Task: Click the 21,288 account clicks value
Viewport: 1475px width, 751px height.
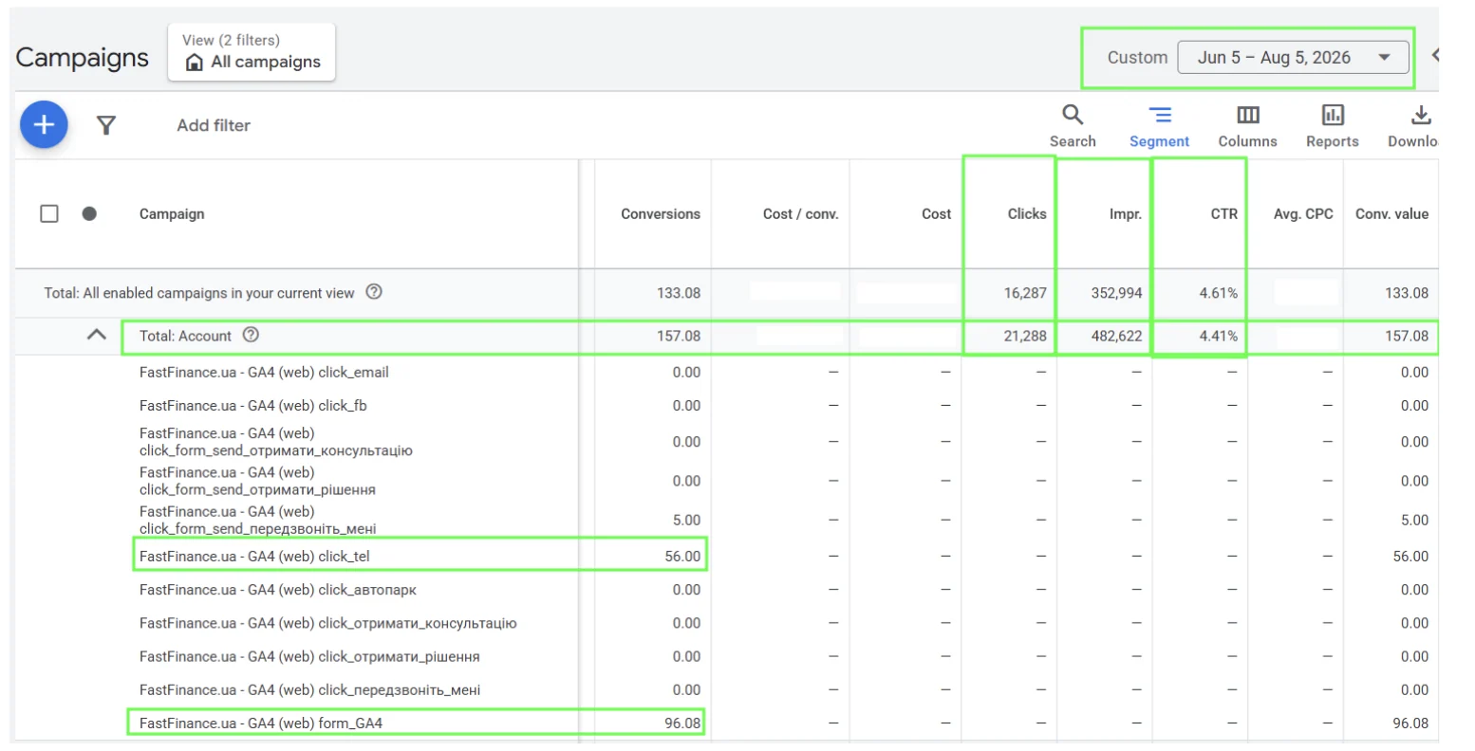Action: (x=1025, y=336)
